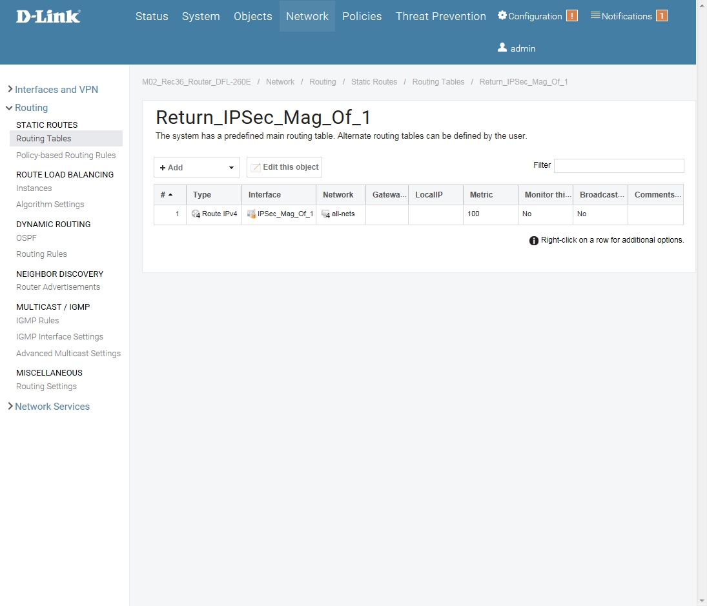Open the Network menu
The width and height of the screenshot is (707, 606).
point(307,16)
